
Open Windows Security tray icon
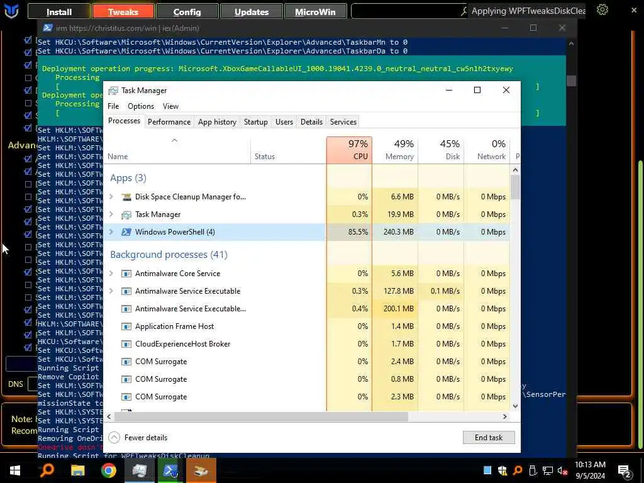click(502, 470)
